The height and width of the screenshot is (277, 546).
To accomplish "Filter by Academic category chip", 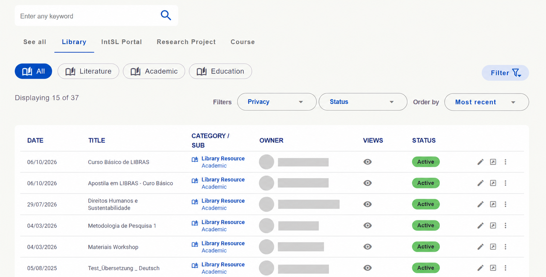I will (154, 71).
